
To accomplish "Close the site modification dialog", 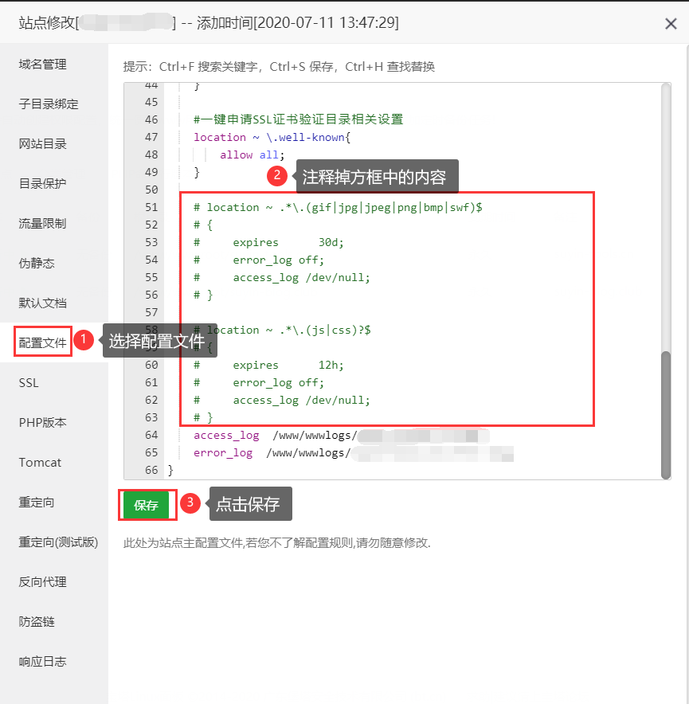I will click(671, 24).
